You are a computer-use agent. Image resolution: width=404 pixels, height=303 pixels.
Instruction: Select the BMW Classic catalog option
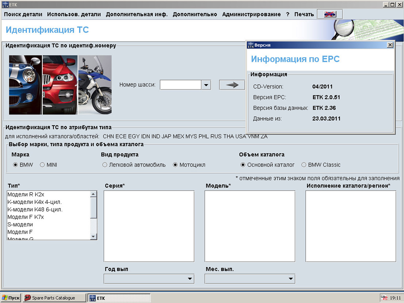(304, 165)
